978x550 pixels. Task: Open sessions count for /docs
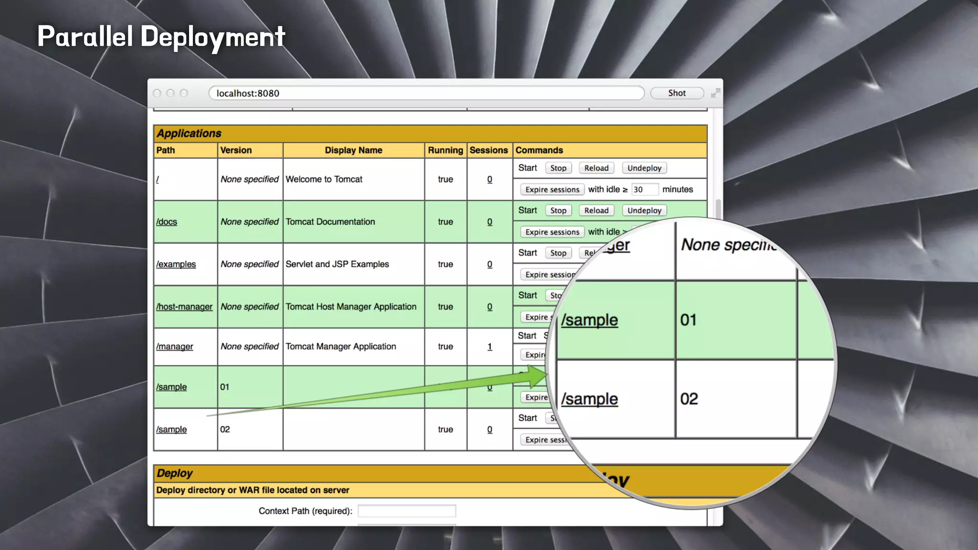pos(489,222)
